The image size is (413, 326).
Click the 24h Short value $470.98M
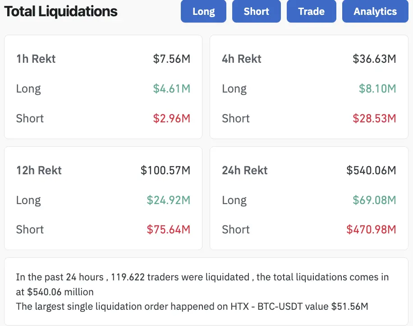pos(371,229)
